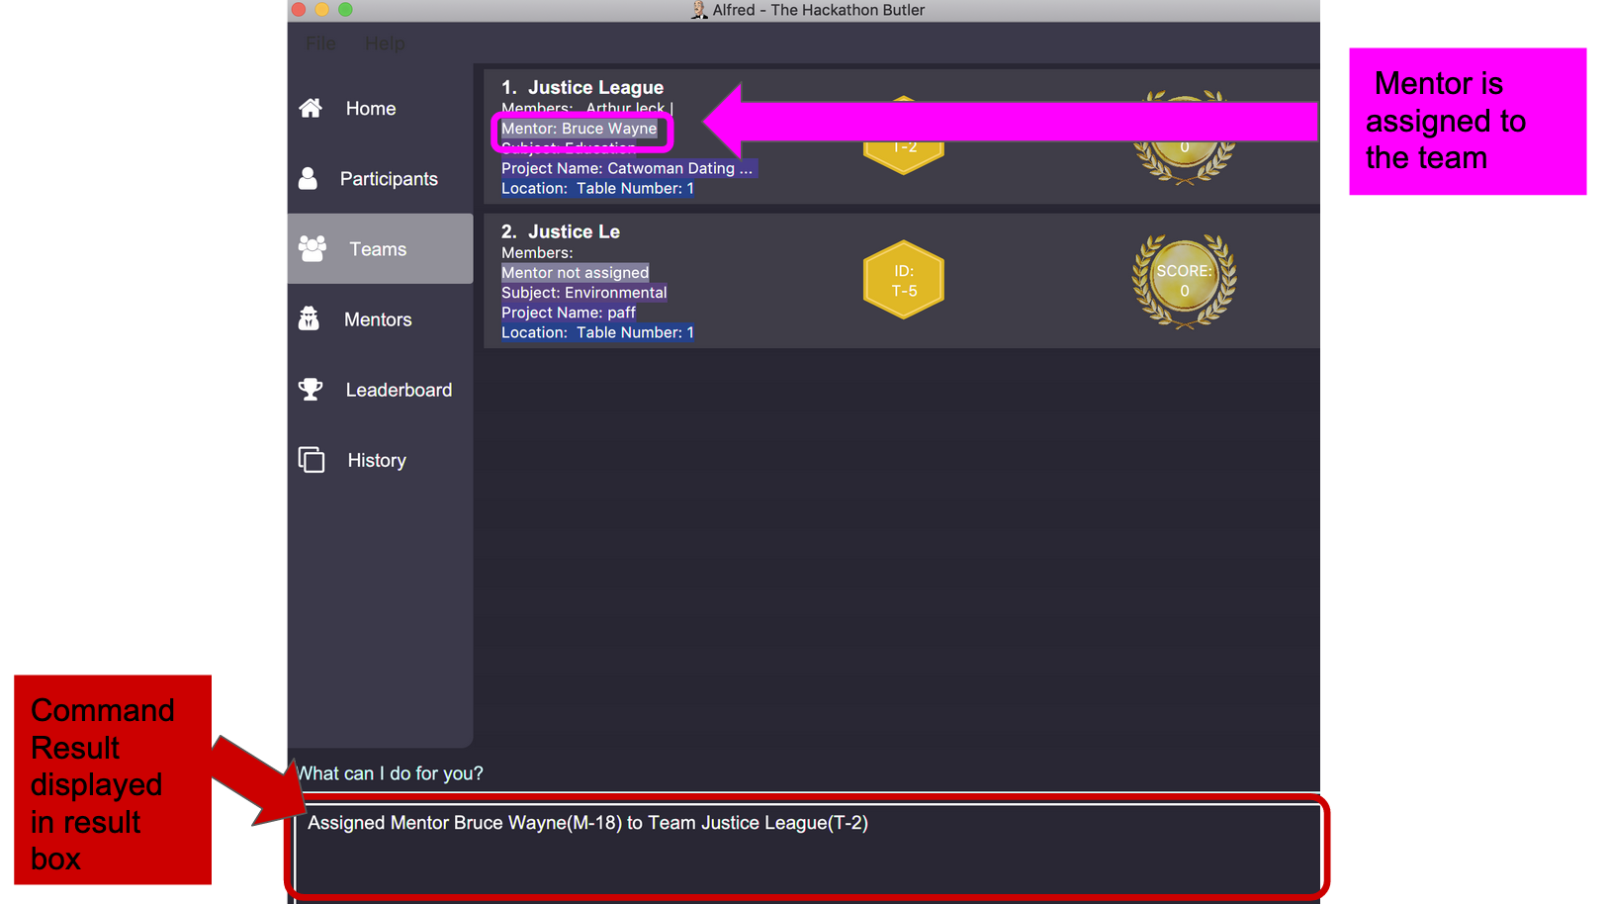Click 'Mentor: Bruce Wayne' label
This screenshot has width=1608, height=904.
coord(579,129)
